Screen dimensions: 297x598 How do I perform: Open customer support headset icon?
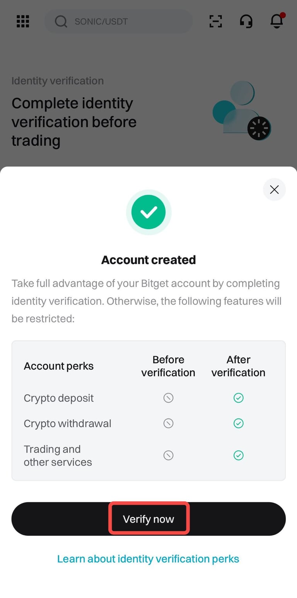point(246,21)
